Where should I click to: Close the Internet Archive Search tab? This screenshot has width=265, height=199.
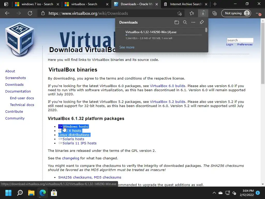(206, 4)
